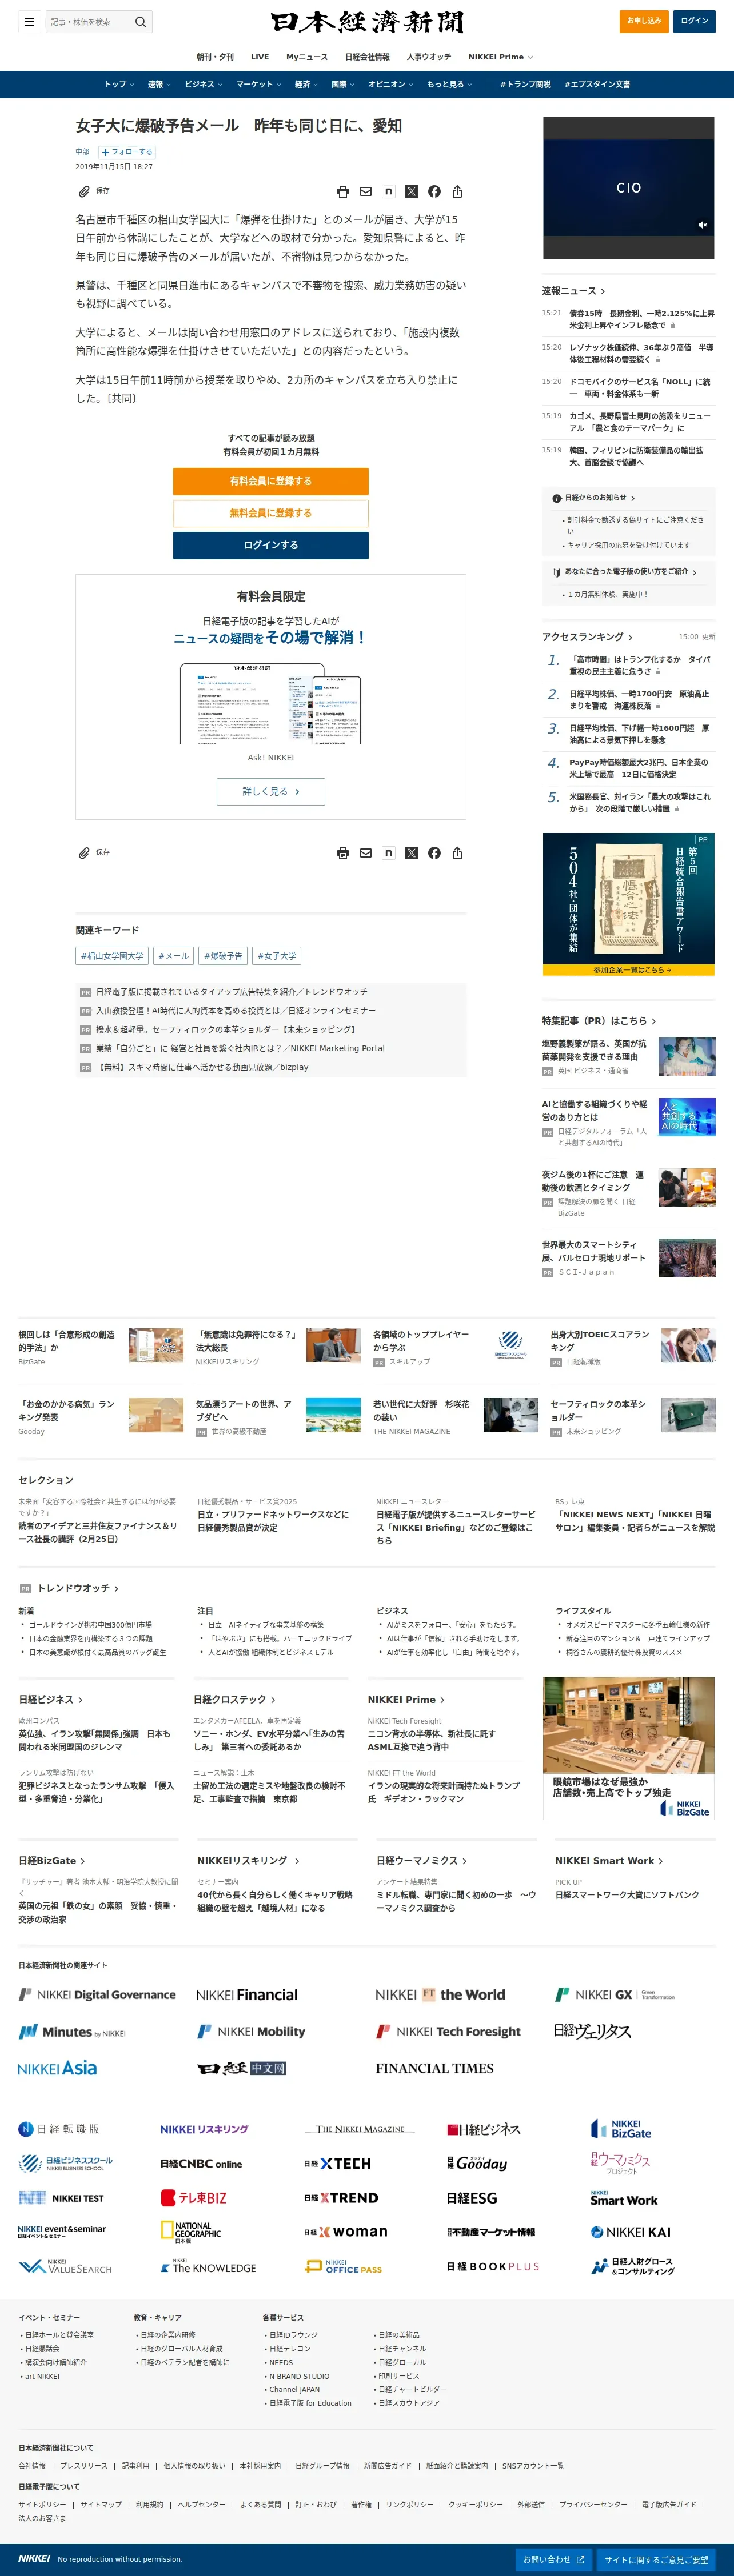734x2576 pixels.
Task: Click お問い合わせ footer button
Action: pos(553,2559)
